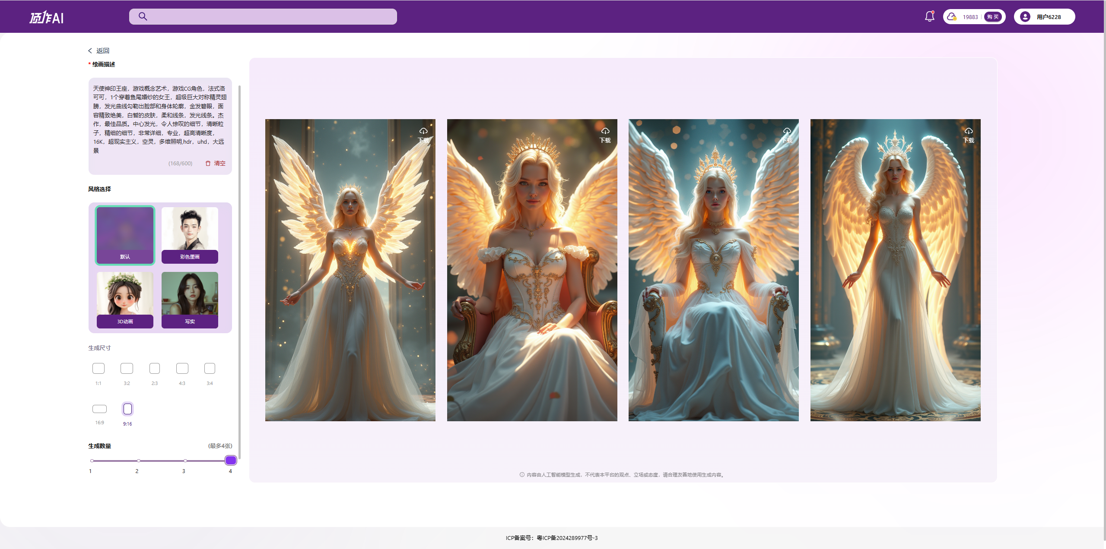This screenshot has width=1106, height=549.
Task: Select the 16:9 size ratio
Action: pyautogui.click(x=99, y=409)
